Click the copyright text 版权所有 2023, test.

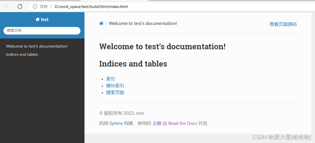(x=122, y=113)
